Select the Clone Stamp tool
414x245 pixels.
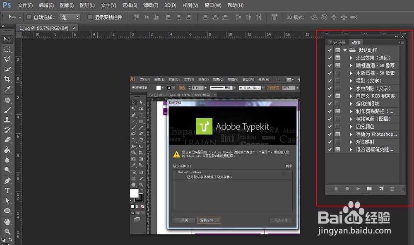click(x=7, y=120)
